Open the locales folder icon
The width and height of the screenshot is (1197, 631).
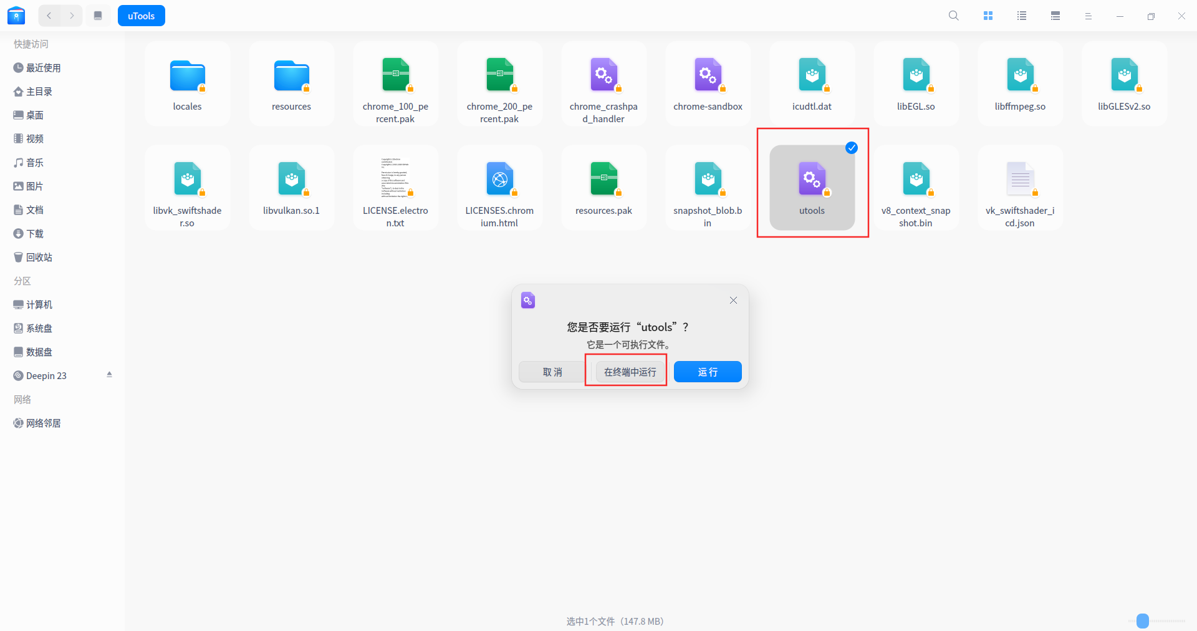click(187, 76)
